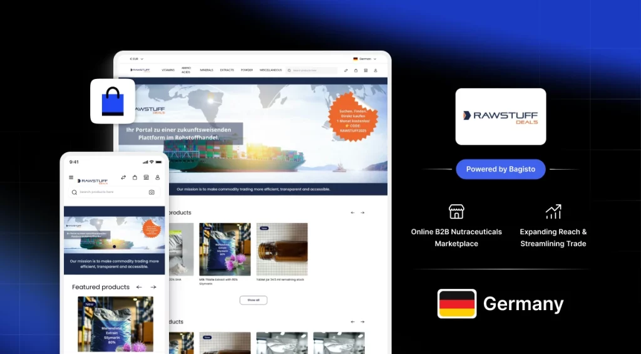Click the compare arrows icon in tablet header
Screen dimensions: 641x354
point(346,70)
